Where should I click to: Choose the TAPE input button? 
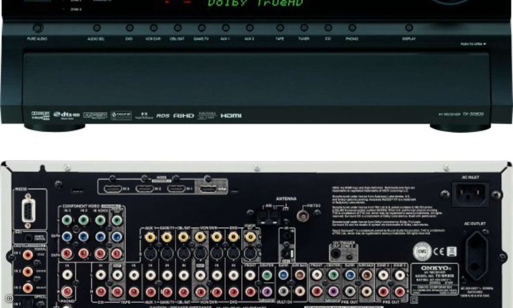click(x=280, y=28)
